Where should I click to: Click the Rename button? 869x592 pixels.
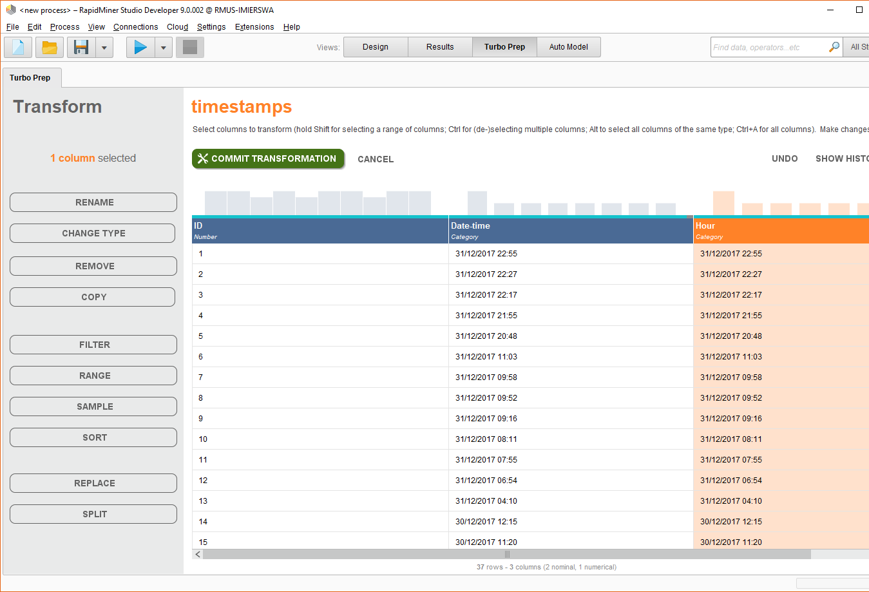93,202
